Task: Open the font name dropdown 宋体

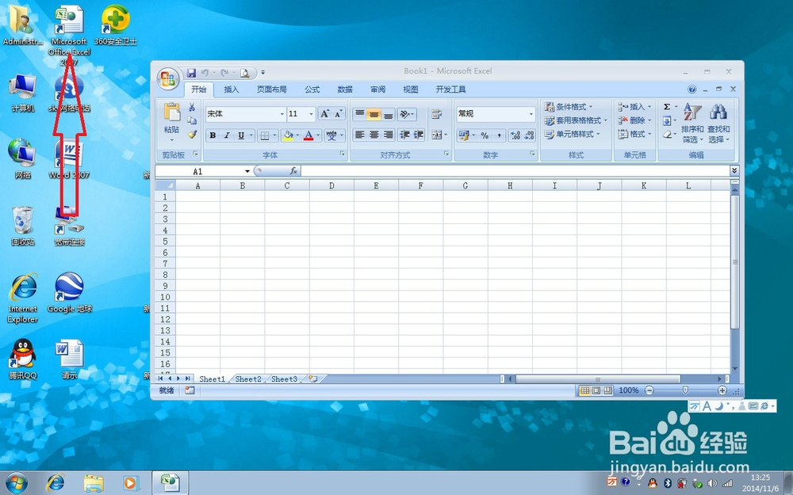Action: click(x=282, y=114)
